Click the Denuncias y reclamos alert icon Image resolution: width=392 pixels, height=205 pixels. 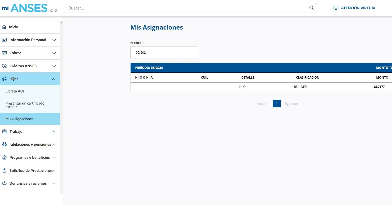4,183
